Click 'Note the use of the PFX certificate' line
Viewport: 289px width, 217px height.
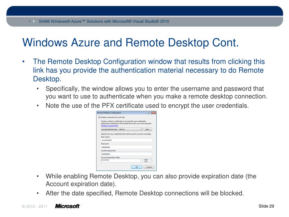click(x=147, y=106)
